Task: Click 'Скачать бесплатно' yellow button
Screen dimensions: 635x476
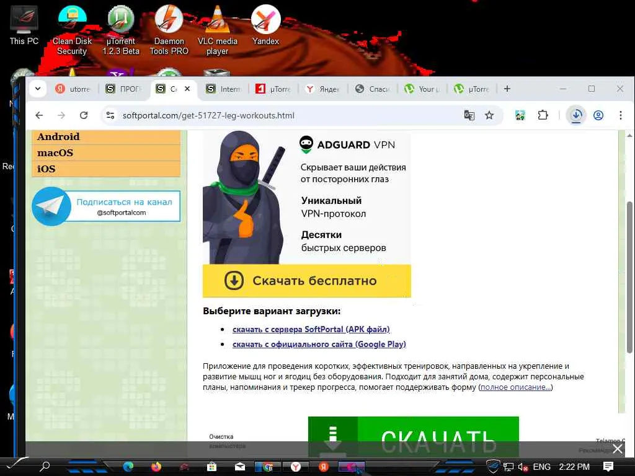Action: tap(307, 281)
